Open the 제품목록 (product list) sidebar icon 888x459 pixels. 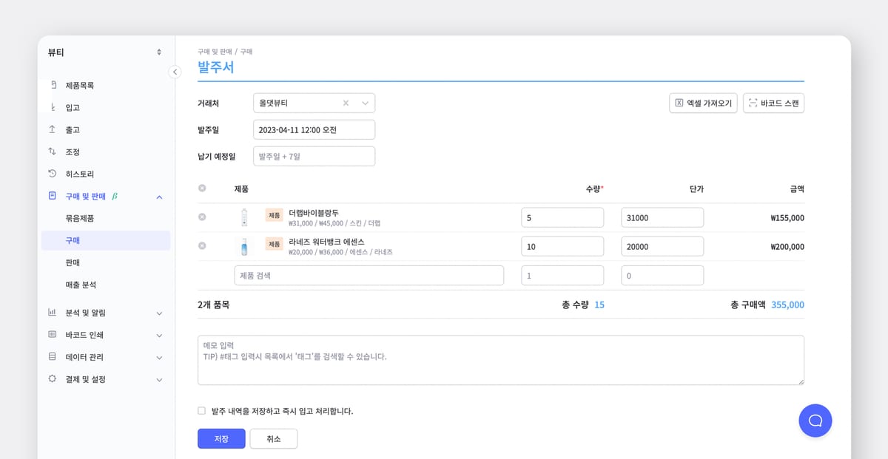[53, 85]
